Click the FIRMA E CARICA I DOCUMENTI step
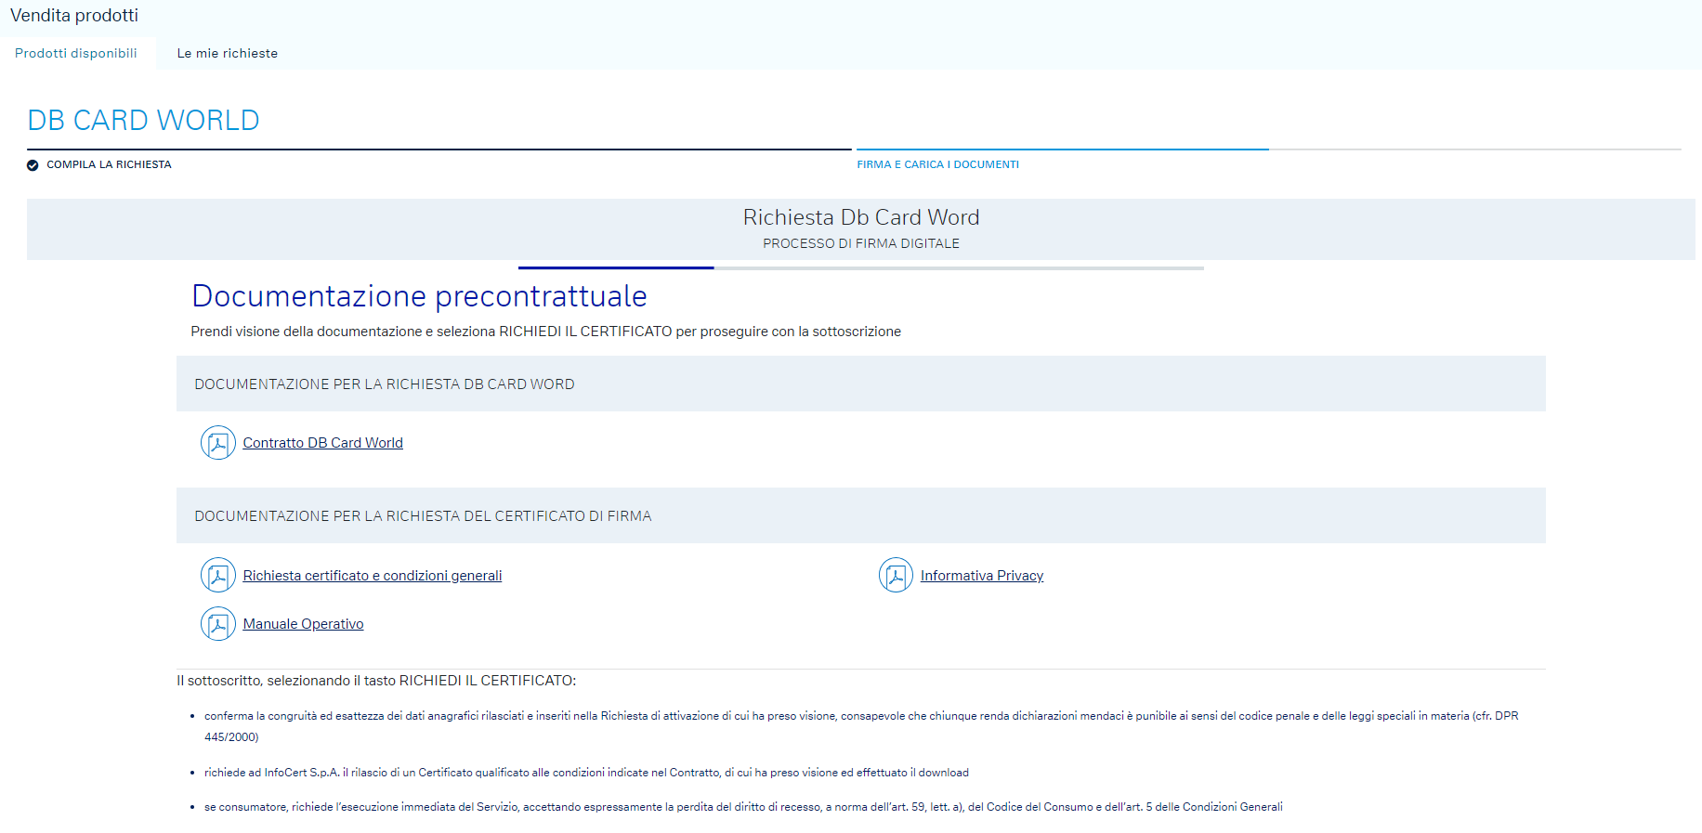Screen dimensions: 1702x833 (x=937, y=164)
